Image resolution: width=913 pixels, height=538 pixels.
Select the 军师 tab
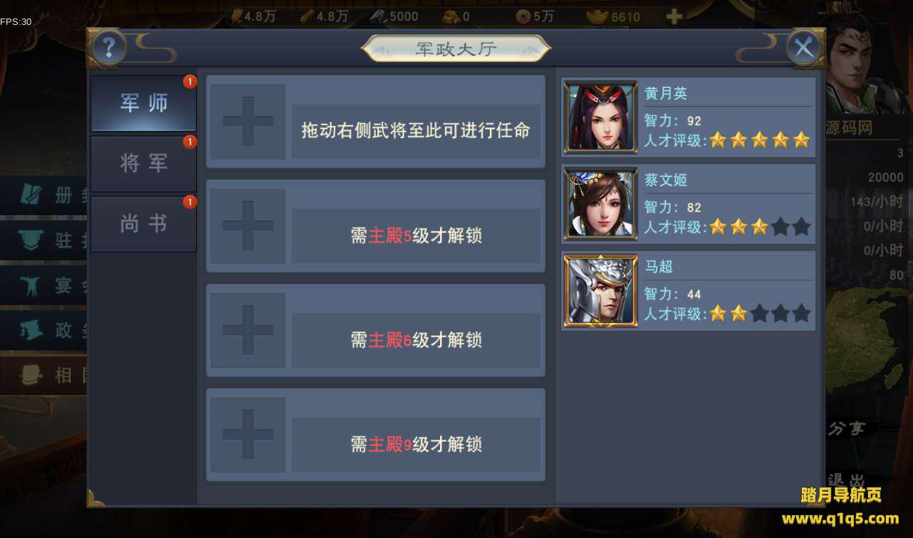144,103
